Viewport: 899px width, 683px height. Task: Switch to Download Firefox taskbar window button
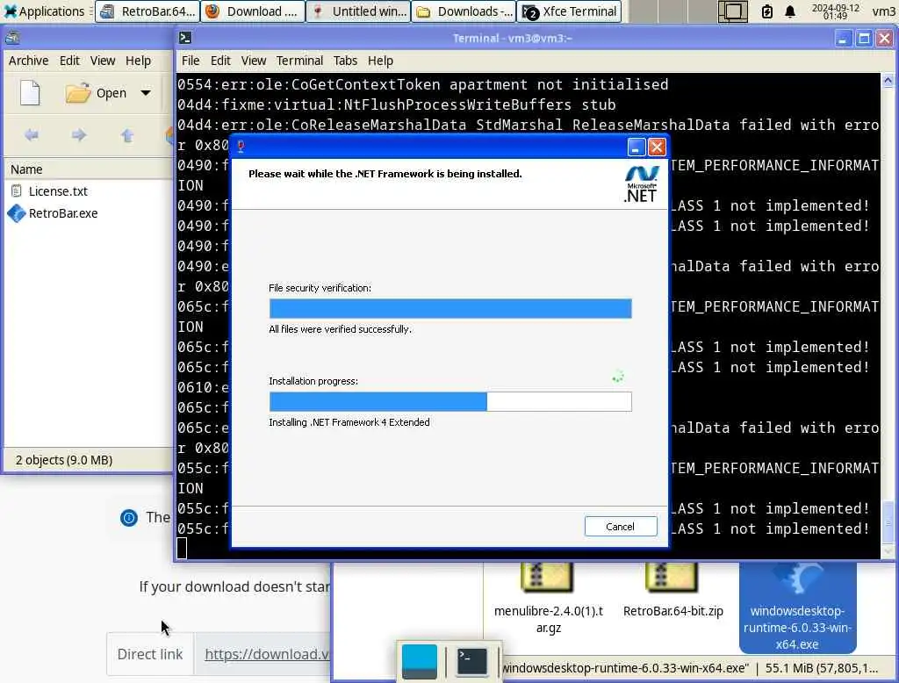[252, 11]
